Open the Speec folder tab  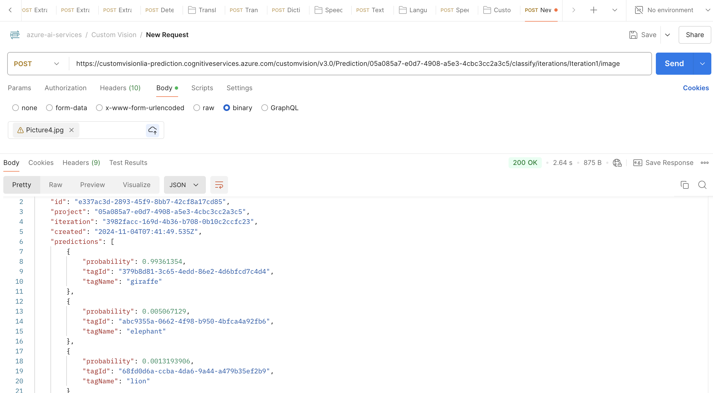point(328,10)
